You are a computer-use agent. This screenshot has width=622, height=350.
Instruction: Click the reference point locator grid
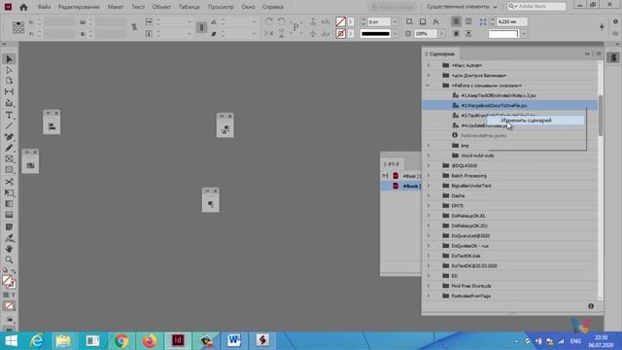point(18,27)
